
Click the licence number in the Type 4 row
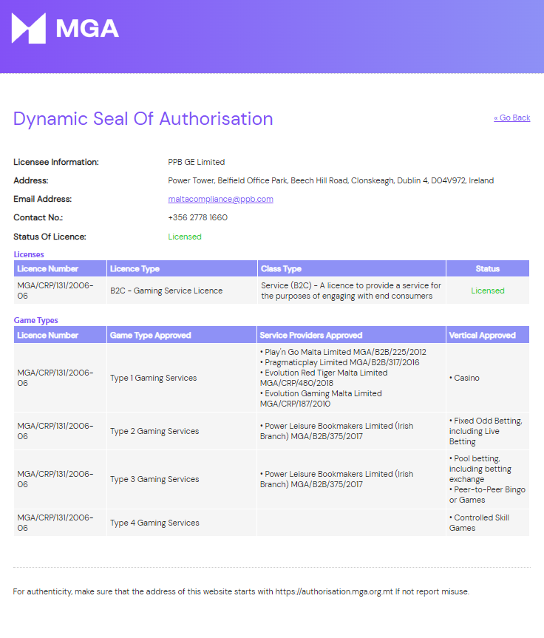tap(55, 523)
